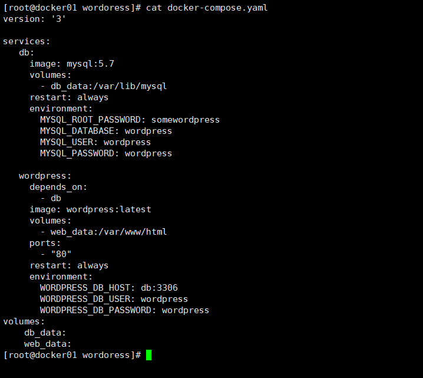
Task: Click the final 'web_data:' volume line
Action: pos(48,344)
